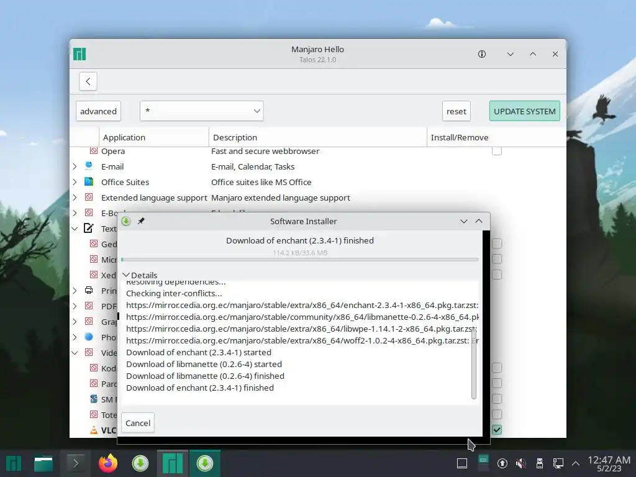Click the blue Photo category icon

[89, 337]
